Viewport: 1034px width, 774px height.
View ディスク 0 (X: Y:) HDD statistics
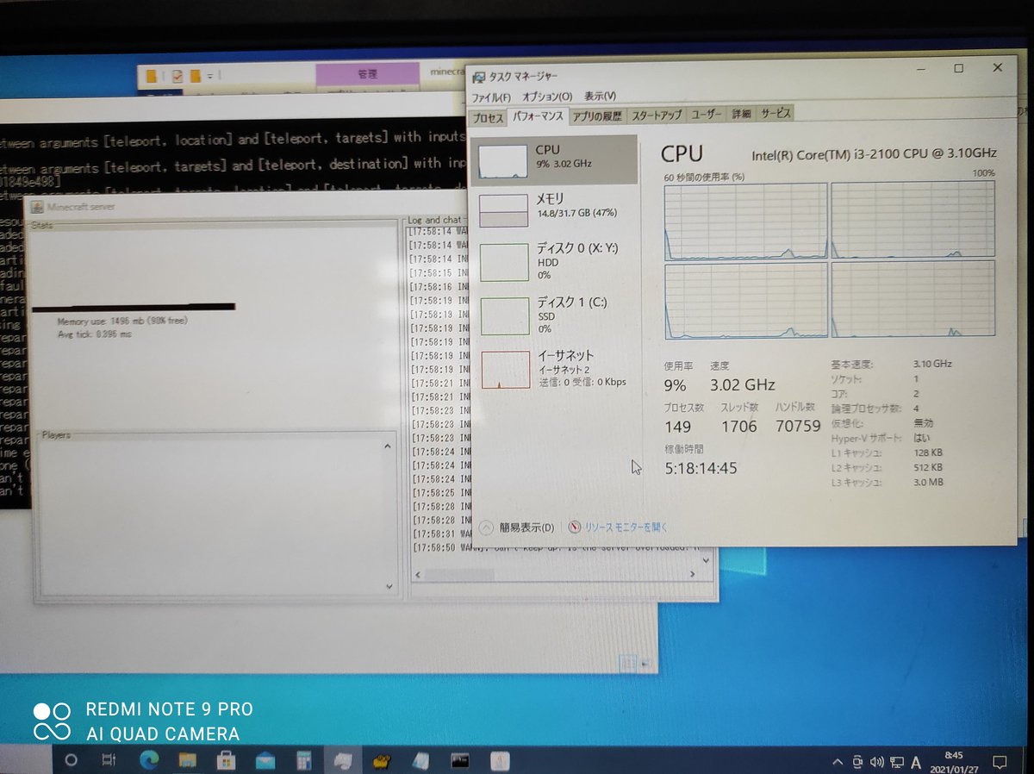551,260
